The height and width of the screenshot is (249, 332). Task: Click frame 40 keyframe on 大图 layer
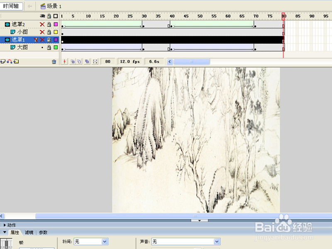click(171, 49)
